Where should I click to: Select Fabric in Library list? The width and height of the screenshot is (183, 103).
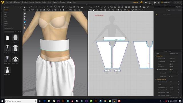(6, 26)
